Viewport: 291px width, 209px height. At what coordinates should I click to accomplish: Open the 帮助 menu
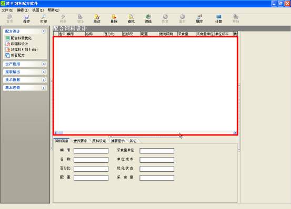(54, 10)
